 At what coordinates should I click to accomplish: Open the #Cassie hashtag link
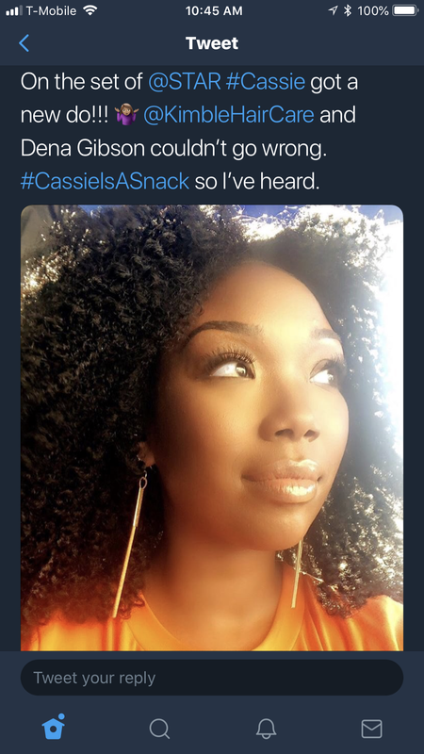[266, 82]
